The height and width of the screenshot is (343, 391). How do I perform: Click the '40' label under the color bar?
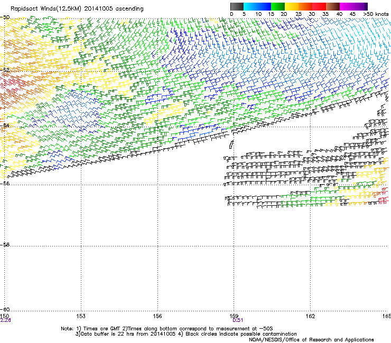[339, 14]
